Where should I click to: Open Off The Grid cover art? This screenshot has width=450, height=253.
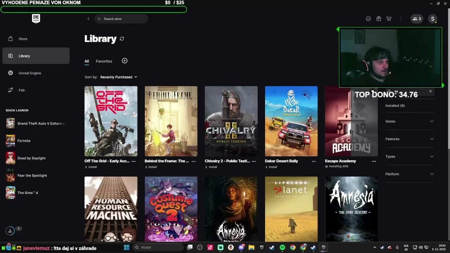click(111, 121)
